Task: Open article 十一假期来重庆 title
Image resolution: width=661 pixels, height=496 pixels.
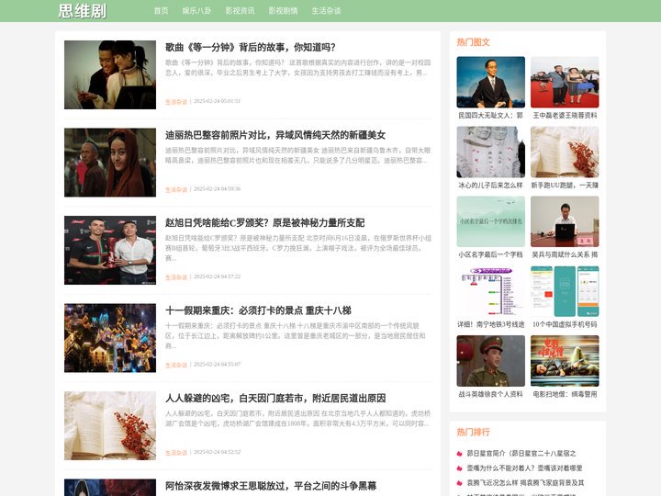Action: coord(258,310)
